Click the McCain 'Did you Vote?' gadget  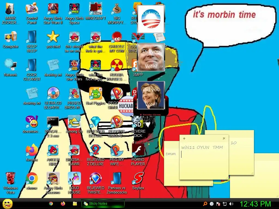tap(151, 57)
